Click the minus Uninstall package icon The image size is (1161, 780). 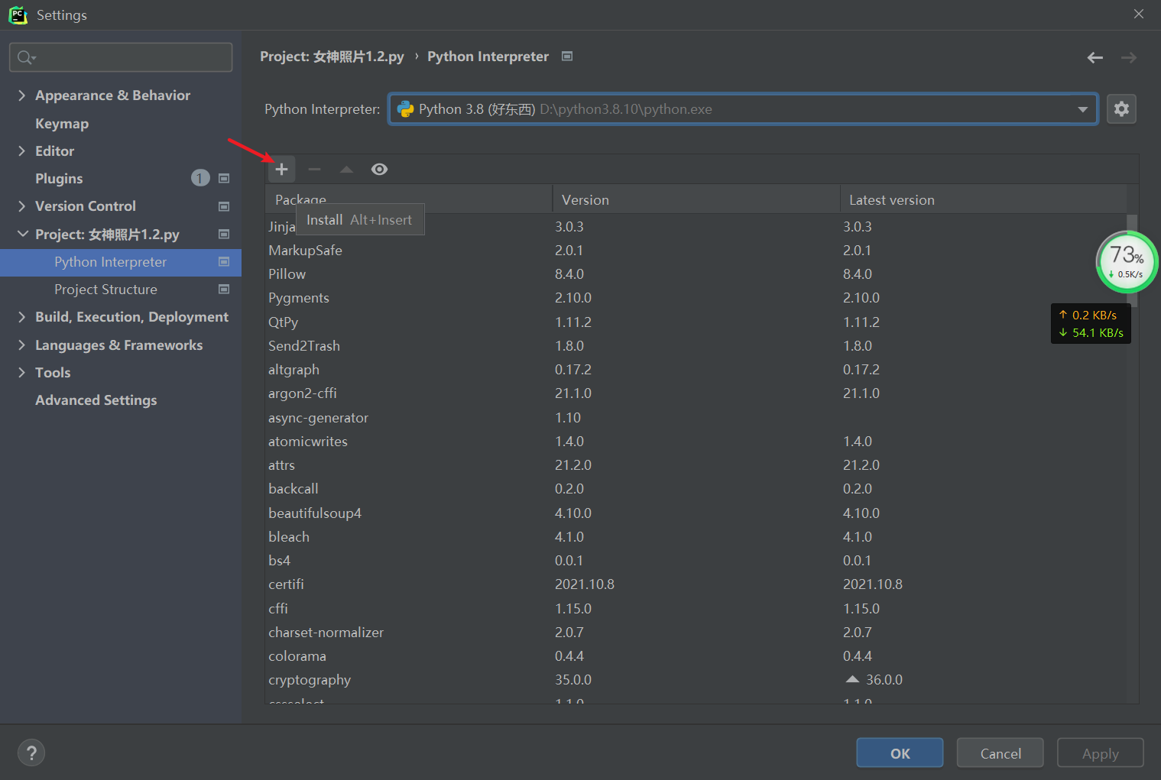314,169
